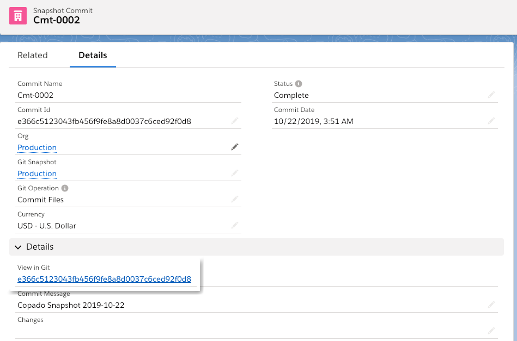Edit the Org field with pencil icon
This screenshot has height=341, width=517.
pos(235,147)
